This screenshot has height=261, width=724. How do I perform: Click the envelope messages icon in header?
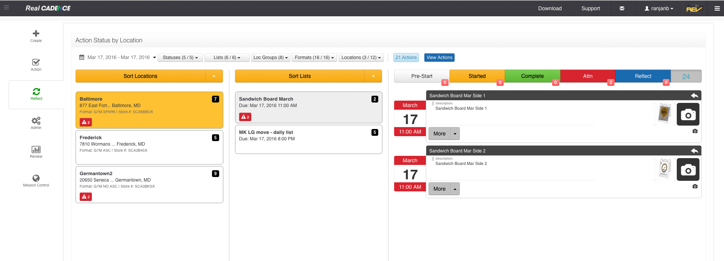pos(622,8)
